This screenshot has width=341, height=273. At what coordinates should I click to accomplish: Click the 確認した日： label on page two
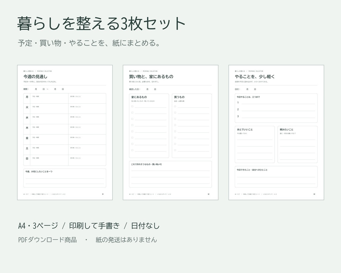135,89
